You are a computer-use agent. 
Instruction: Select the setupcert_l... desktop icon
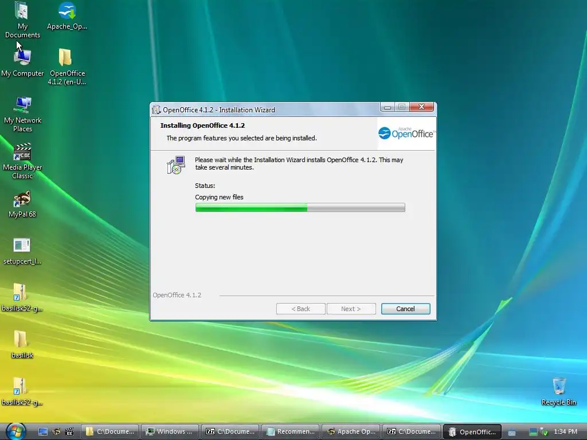point(22,251)
